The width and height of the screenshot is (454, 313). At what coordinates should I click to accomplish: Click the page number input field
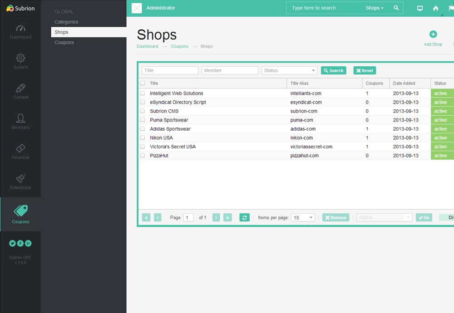(188, 218)
